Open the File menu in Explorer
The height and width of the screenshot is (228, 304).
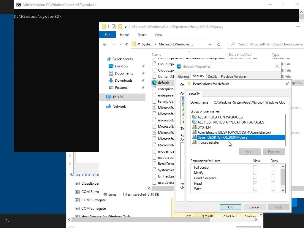click(x=107, y=35)
